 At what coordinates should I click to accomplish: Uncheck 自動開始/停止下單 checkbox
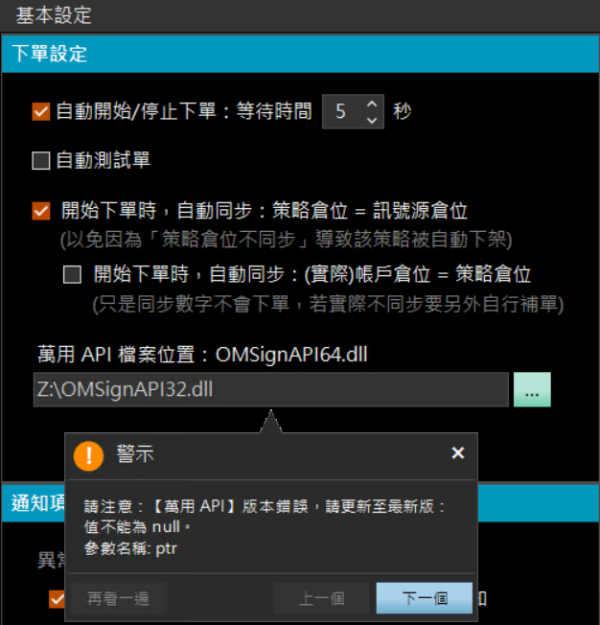[x=41, y=111]
